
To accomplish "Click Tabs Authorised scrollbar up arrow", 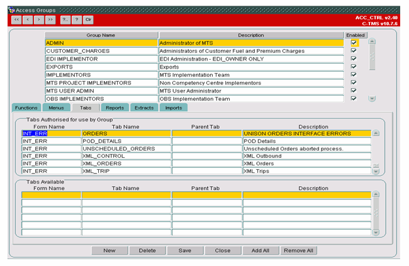I will 376,133.
